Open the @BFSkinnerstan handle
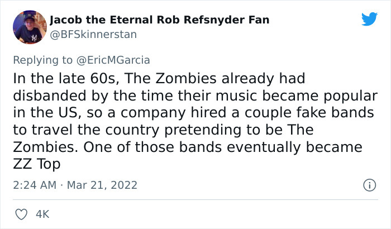This screenshot has height=229, width=391. (93, 34)
